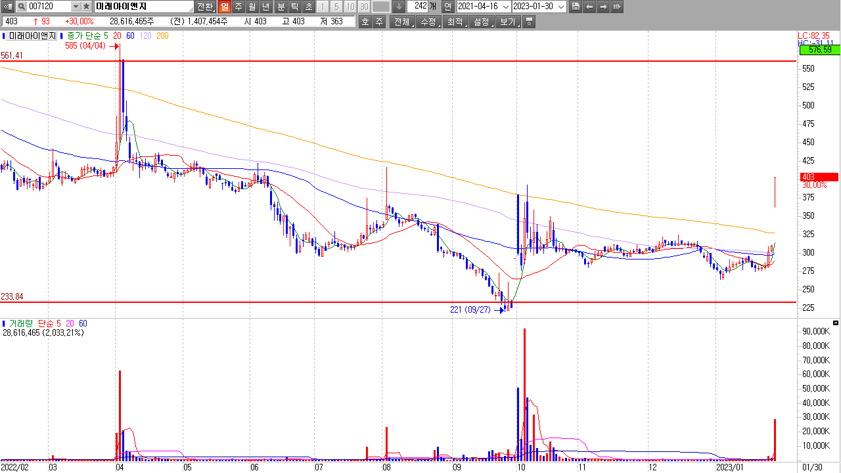Open the end date 2023-01-30 dropdown
This screenshot has width=841, height=473.
coord(560,7)
